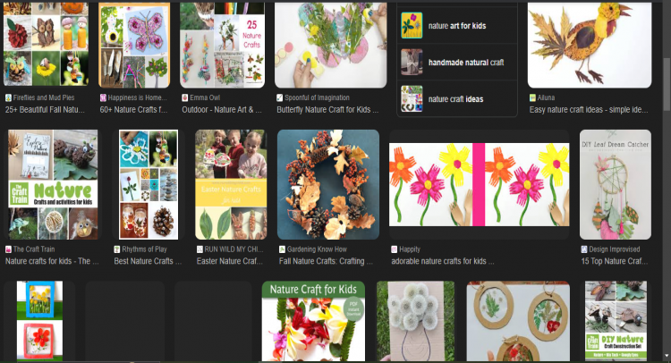
Task: Open the DIY Leaf Dream Catcher thumbnail
Action: [x=616, y=184]
